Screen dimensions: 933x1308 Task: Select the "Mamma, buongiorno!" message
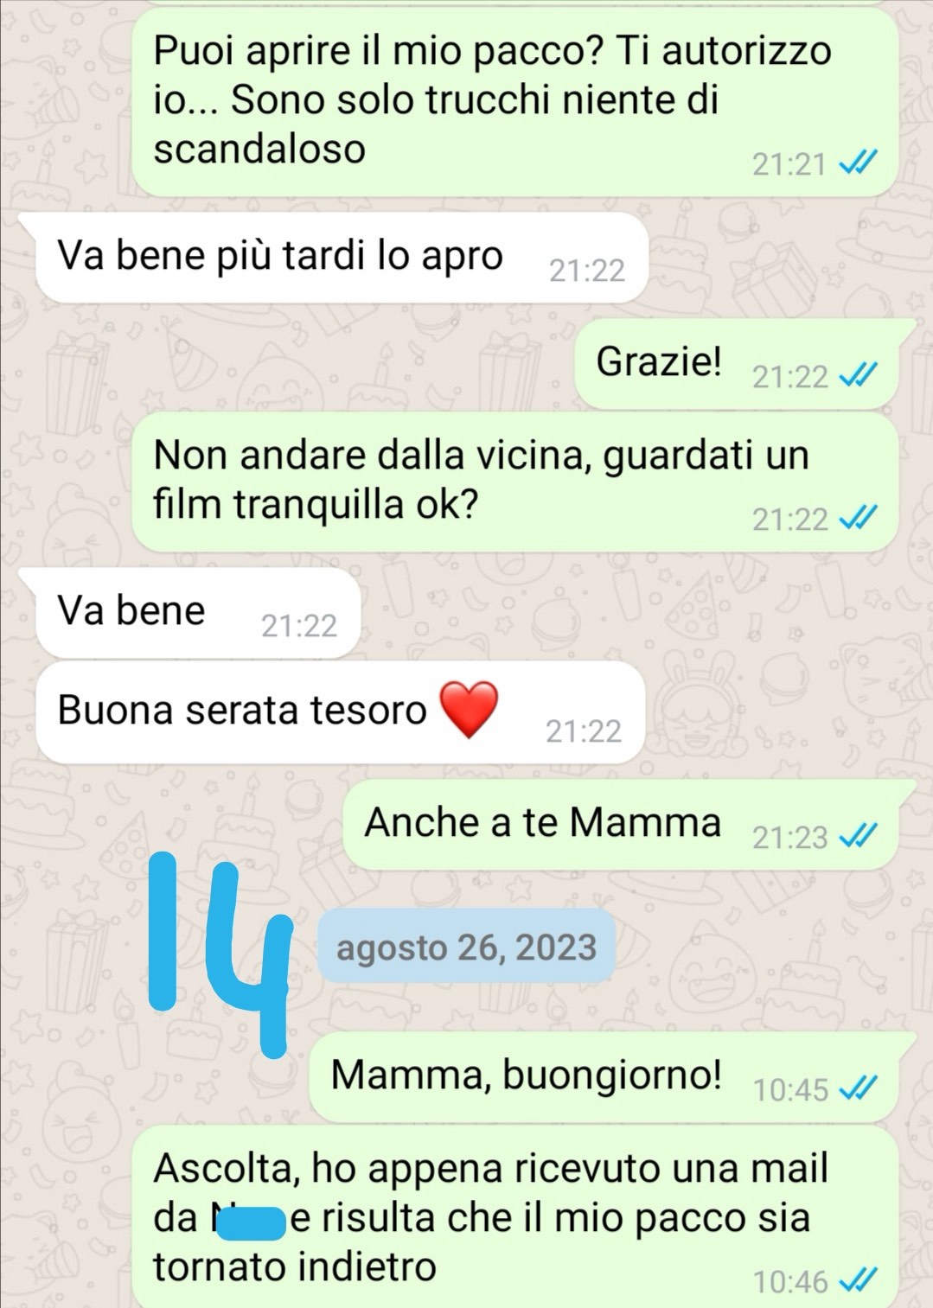604,1077
